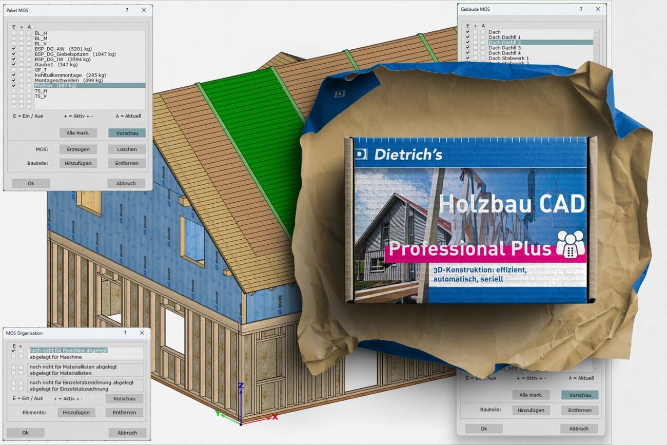Uncheck the E box for Gaube1

pyautogui.click(x=14, y=64)
